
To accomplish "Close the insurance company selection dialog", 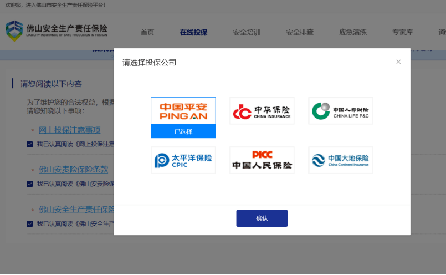I will point(398,62).
